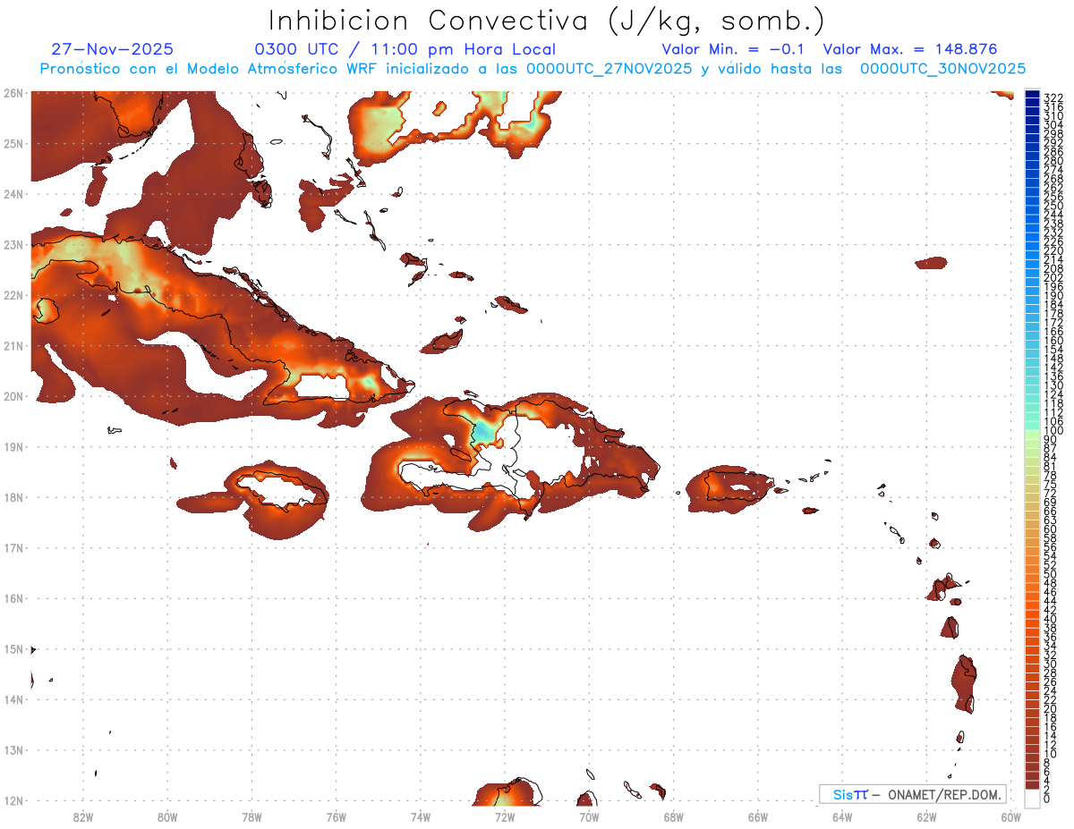Click the '16N' latitude label
The height and width of the screenshot is (829, 1074).
coord(13,598)
